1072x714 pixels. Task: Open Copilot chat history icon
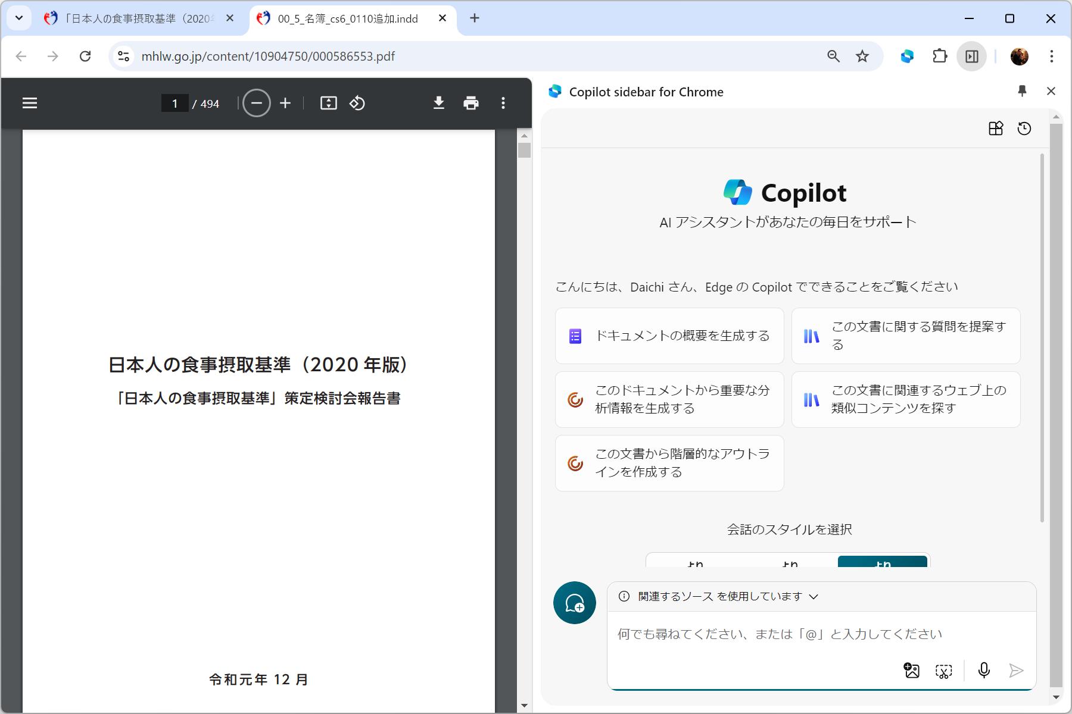[1024, 129]
